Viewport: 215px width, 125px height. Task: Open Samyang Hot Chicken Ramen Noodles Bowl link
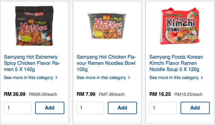(x=106, y=63)
